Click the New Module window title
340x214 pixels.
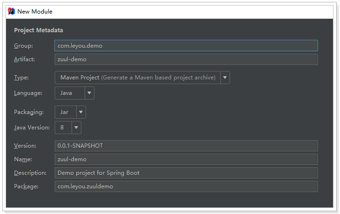[x=35, y=12]
